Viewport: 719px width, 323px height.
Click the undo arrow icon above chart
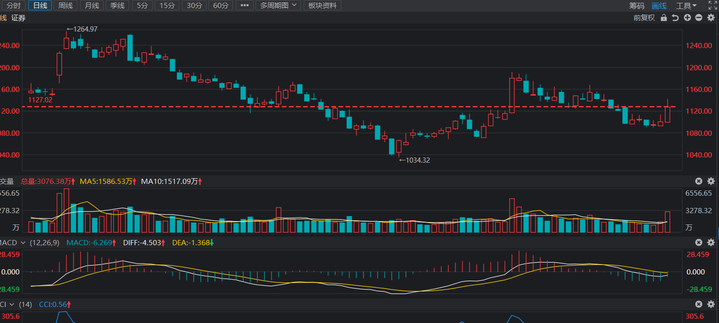click(x=675, y=18)
